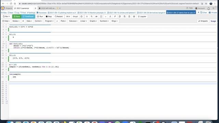This screenshot has height=123, width=219.
Task: Click the browser reload icon
Action: coord(11,3)
